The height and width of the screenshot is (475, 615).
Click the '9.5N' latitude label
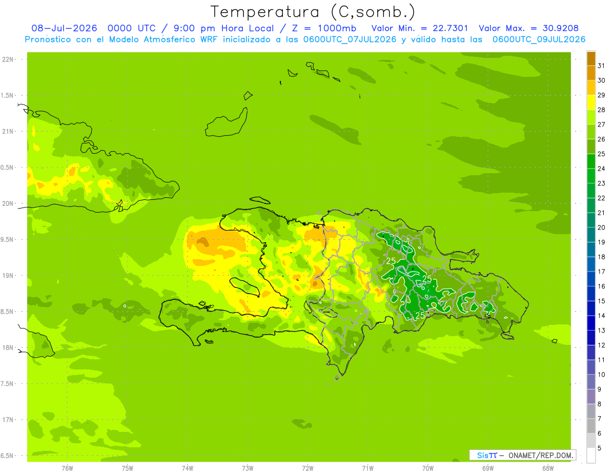[7, 240]
